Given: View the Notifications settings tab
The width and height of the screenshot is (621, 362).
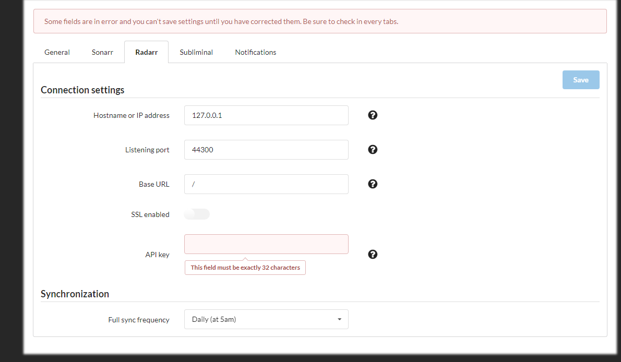Looking at the screenshot, I should coord(255,52).
